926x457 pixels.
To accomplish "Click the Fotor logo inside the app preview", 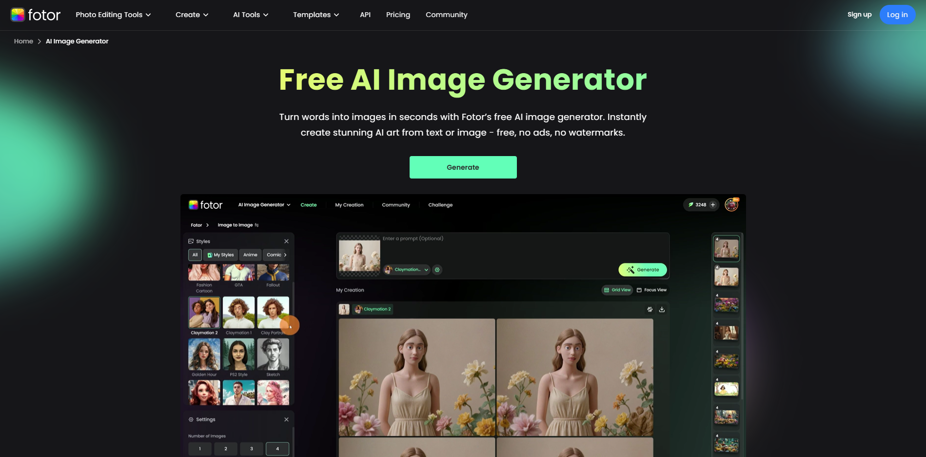I will pos(206,205).
